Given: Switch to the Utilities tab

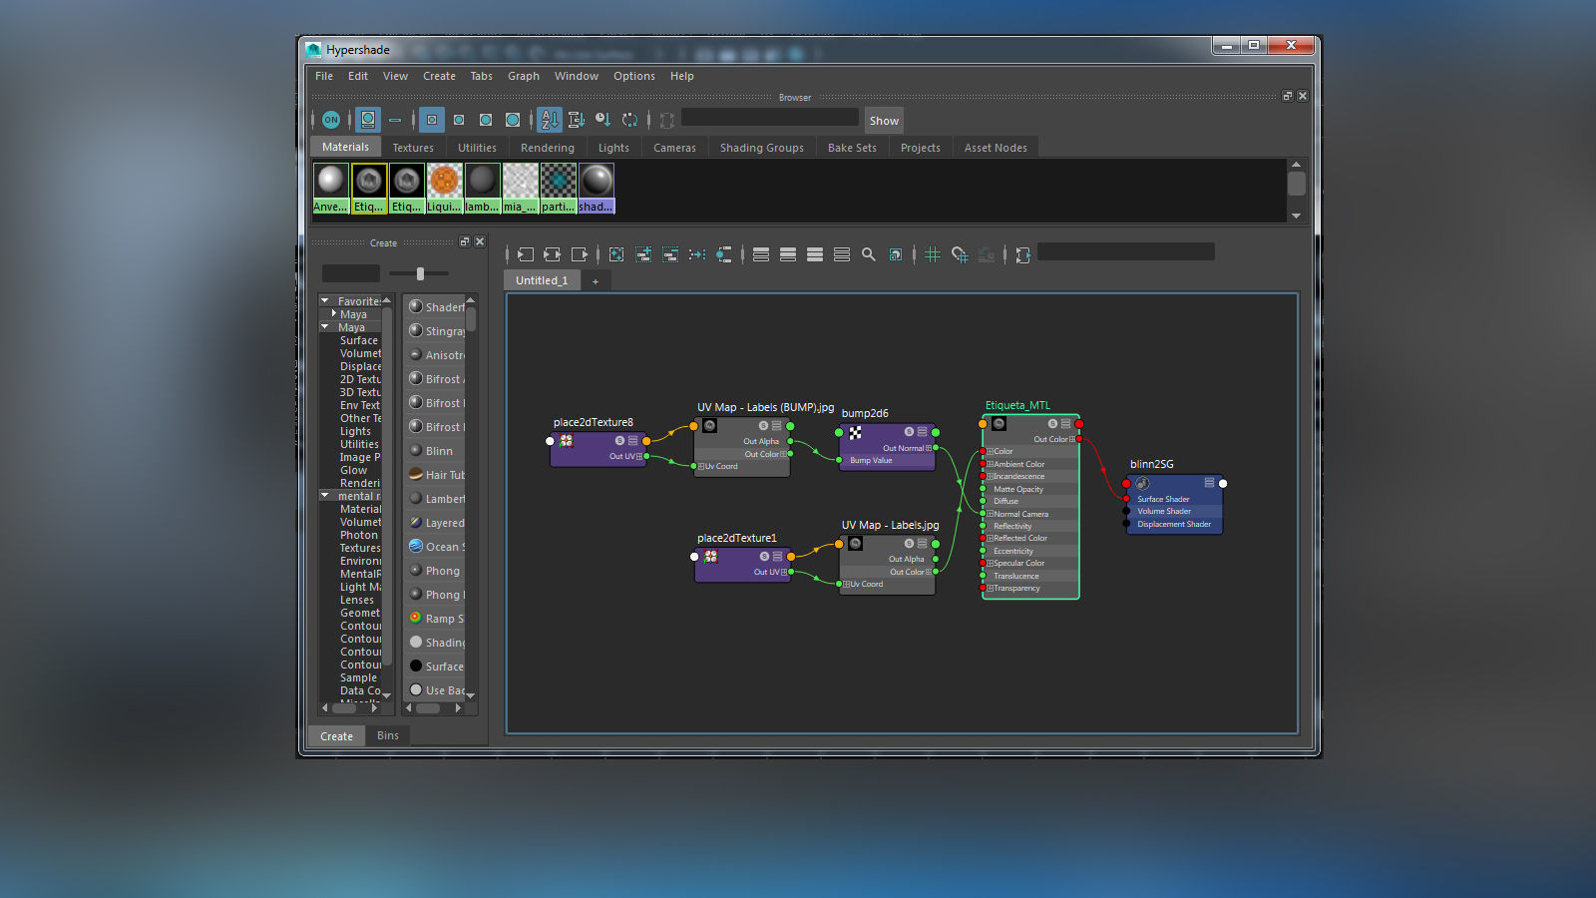Looking at the screenshot, I should (477, 148).
